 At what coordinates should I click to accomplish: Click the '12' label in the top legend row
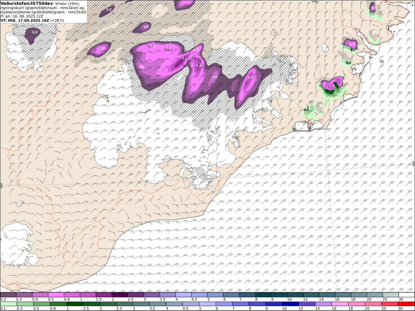[305, 299]
